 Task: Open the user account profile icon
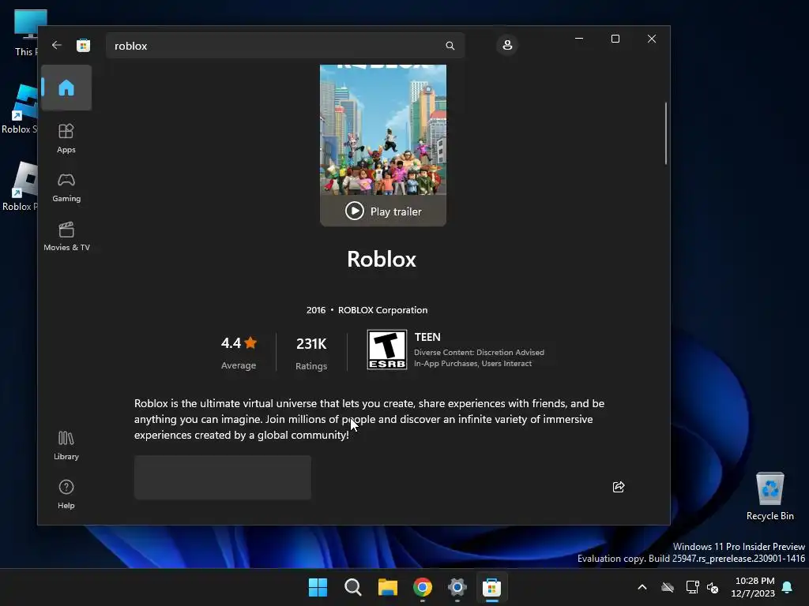tap(507, 45)
